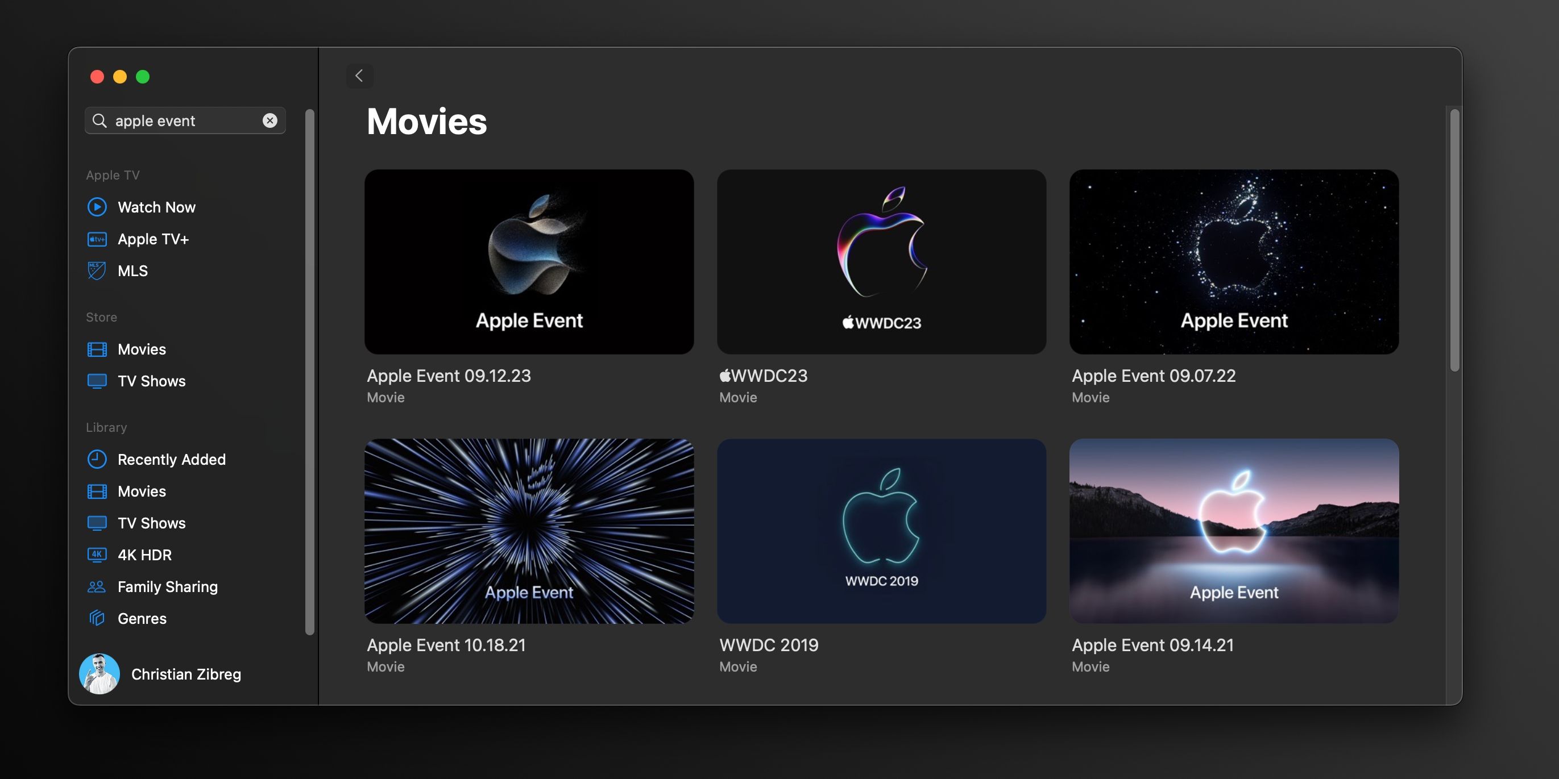Select TV Shows under Store
Screen dimensions: 1559x779
(151, 381)
